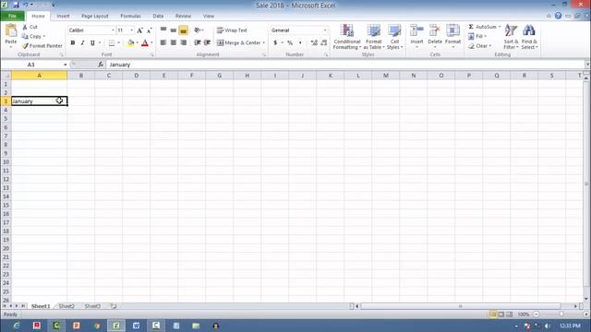Apply the fill color bucket
The height and width of the screenshot is (332, 591).
pyautogui.click(x=130, y=43)
